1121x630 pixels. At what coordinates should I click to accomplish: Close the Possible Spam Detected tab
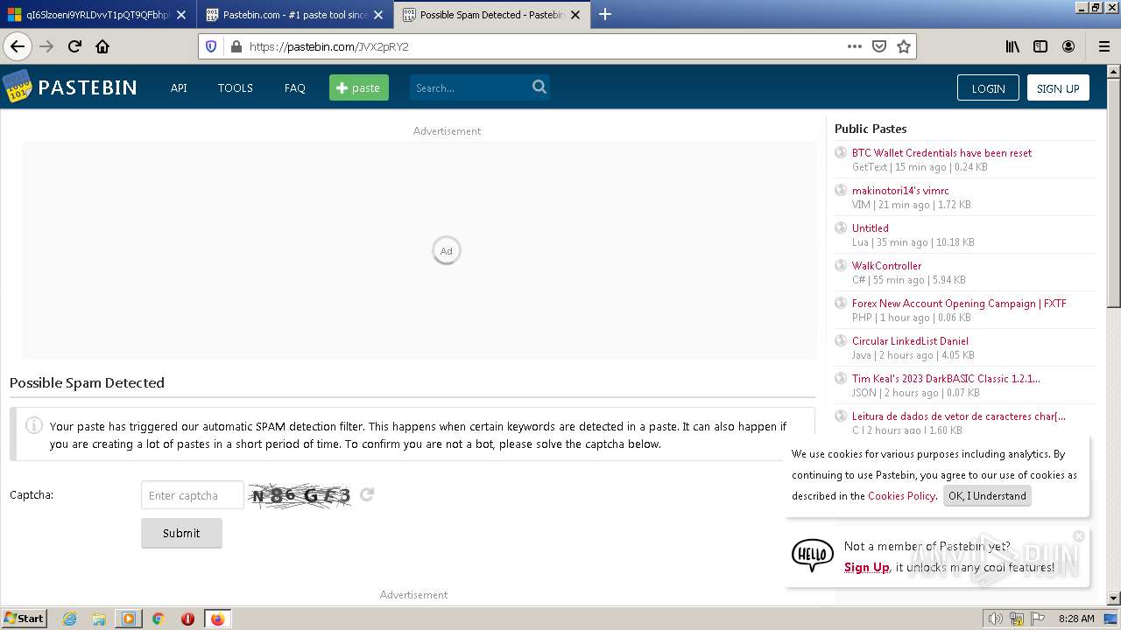click(x=575, y=15)
